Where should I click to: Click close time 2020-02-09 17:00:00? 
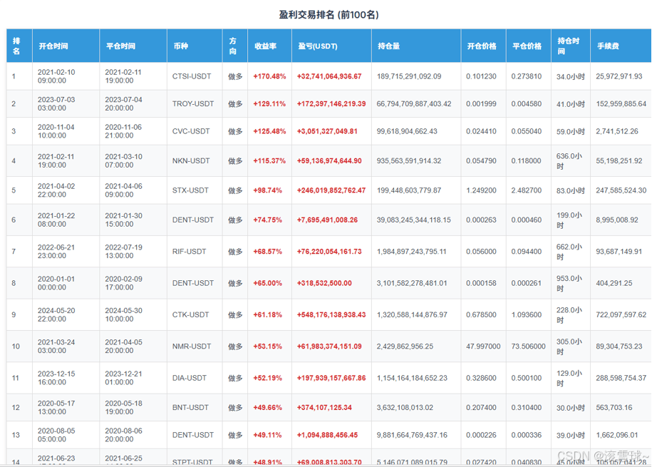click(123, 284)
